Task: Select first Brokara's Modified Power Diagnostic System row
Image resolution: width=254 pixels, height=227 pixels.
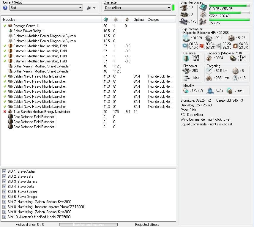Action: click(x=88, y=36)
